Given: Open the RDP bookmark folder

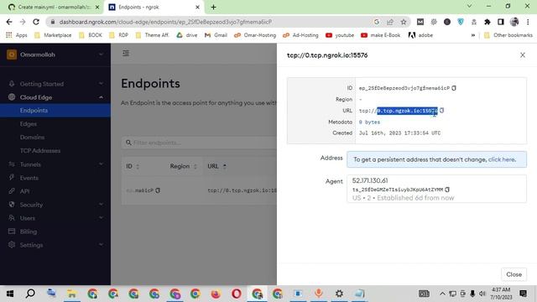Looking at the screenshot, I should pos(119,35).
